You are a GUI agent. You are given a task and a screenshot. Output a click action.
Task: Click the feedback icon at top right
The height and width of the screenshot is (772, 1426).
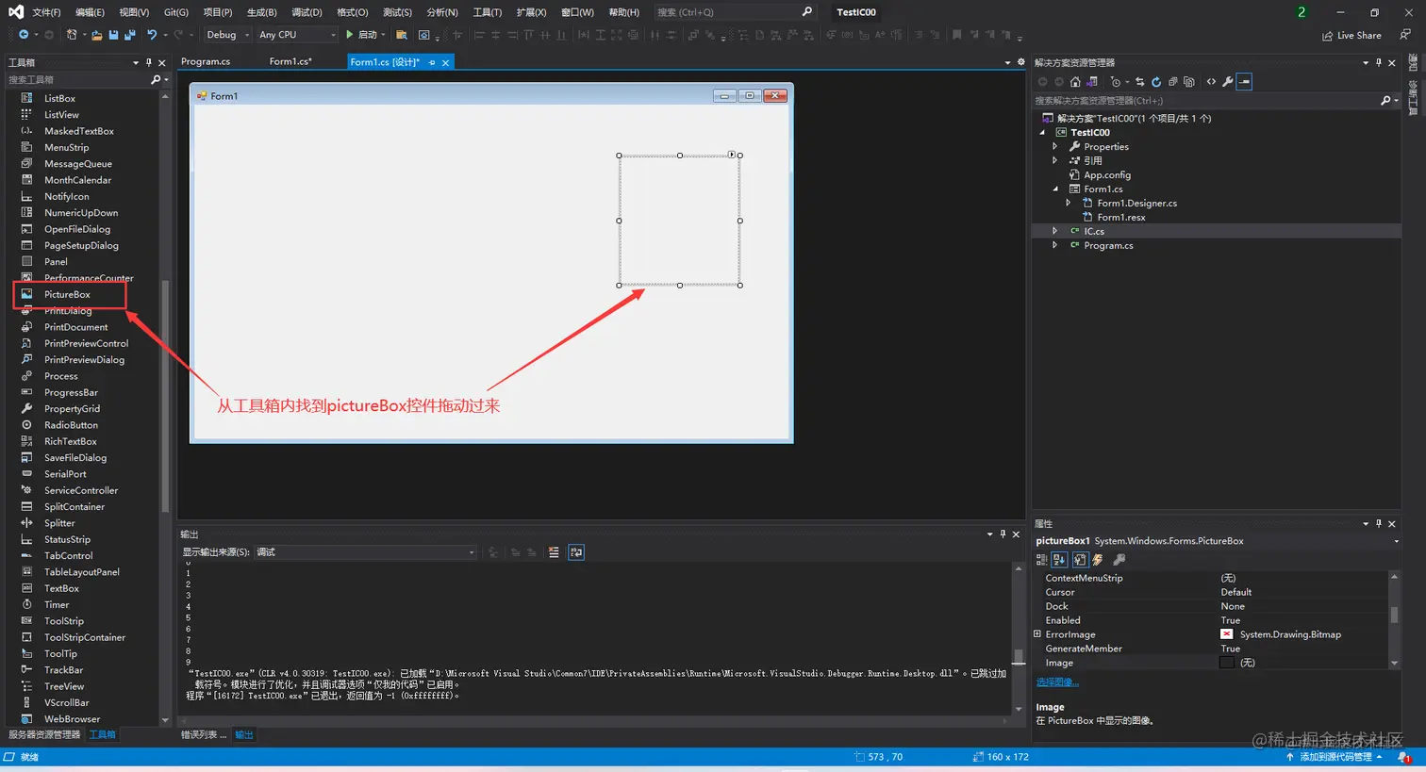tap(1404, 35)
